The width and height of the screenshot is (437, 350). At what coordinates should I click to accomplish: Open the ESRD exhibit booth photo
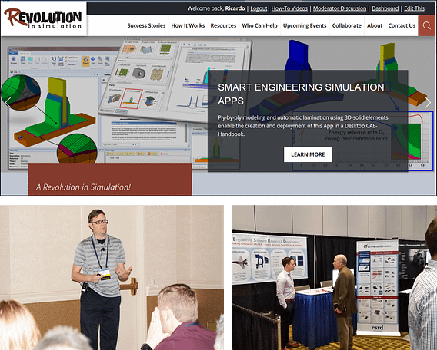[334, 277]
